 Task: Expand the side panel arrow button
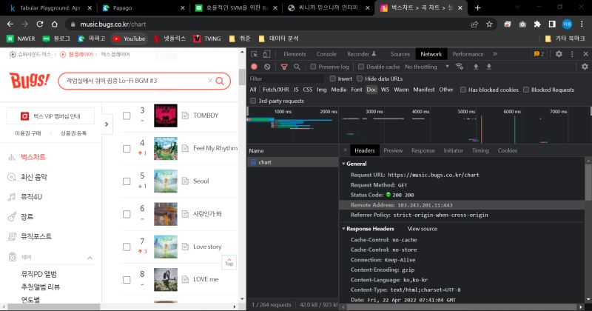click(107, 124)
